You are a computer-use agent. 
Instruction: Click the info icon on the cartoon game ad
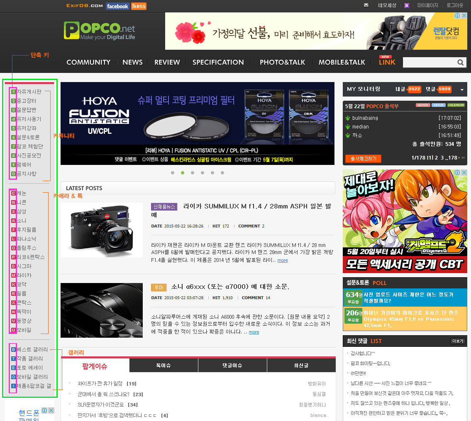457,172
